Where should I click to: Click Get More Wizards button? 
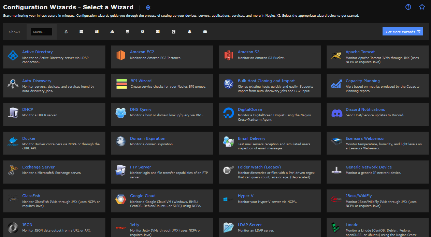click(403, 32)
